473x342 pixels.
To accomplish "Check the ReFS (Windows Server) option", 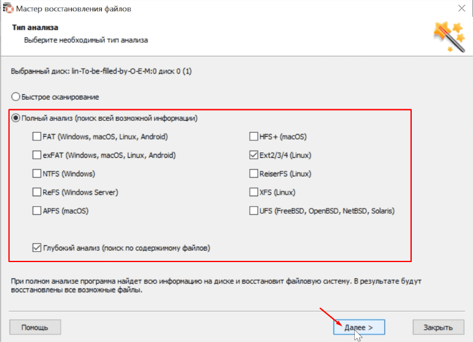I will tap(38, 193).
